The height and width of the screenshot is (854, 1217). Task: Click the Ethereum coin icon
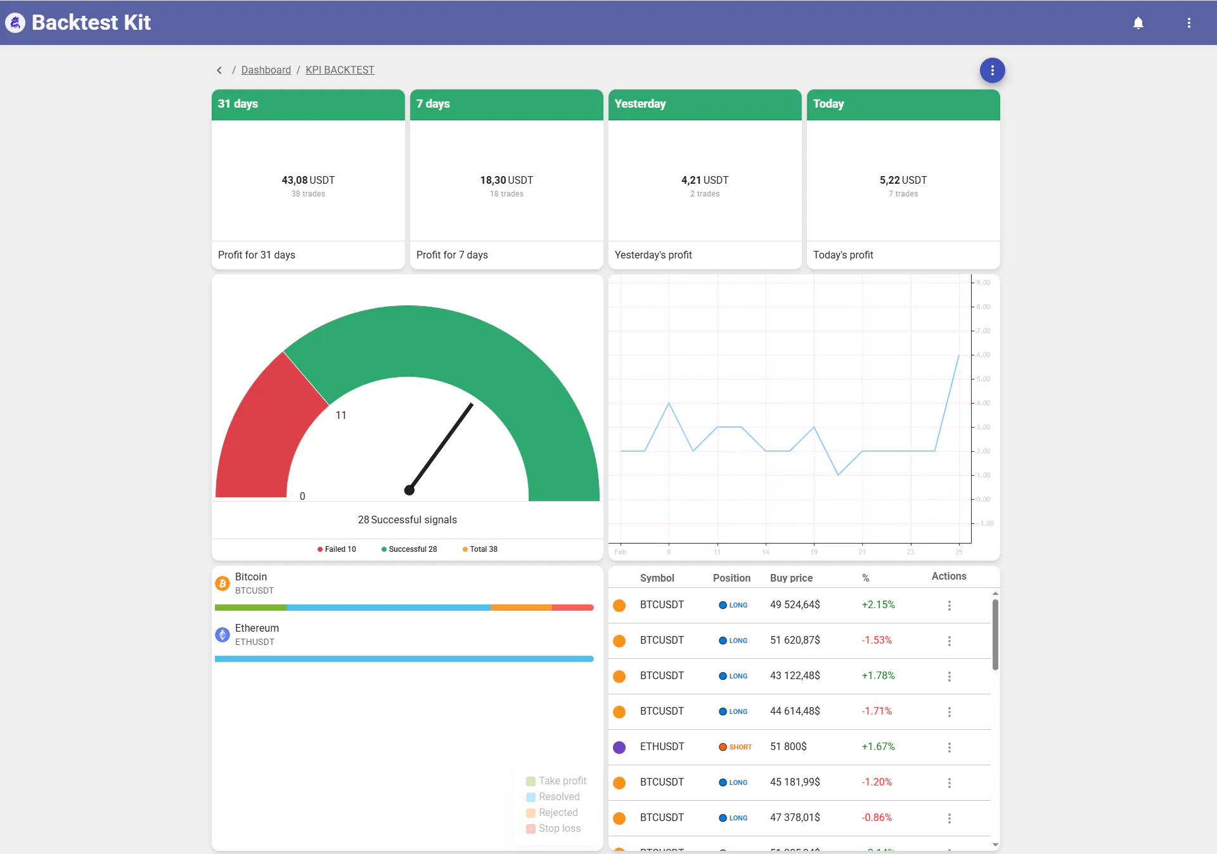coord(222,635)
